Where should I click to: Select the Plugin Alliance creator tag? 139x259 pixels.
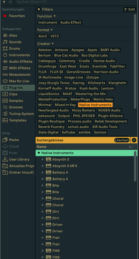pyautogui.click(x=111, y=116)
